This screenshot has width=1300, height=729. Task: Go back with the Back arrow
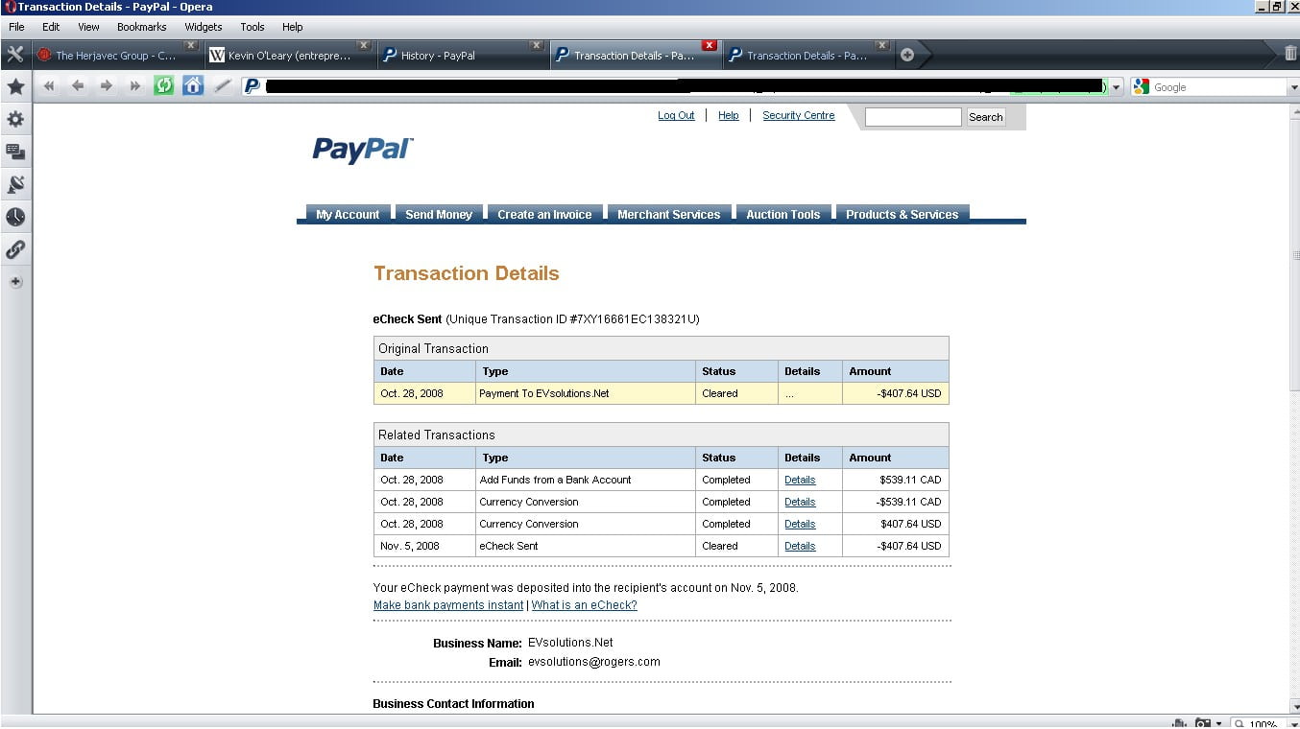(78, 86)
